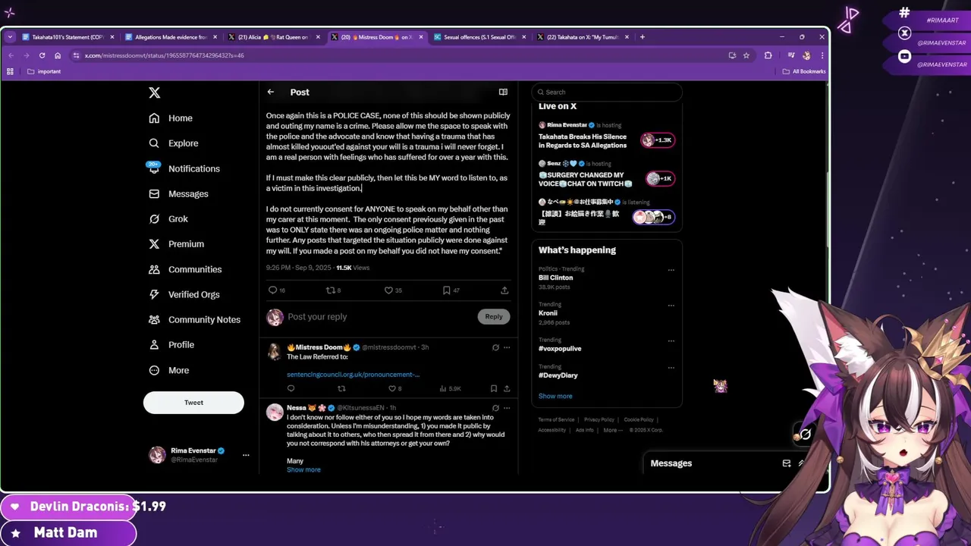Click the Reply button
The width and height of the screenshot is (971, 546).
pyautogui.click(x=494, y=317)
